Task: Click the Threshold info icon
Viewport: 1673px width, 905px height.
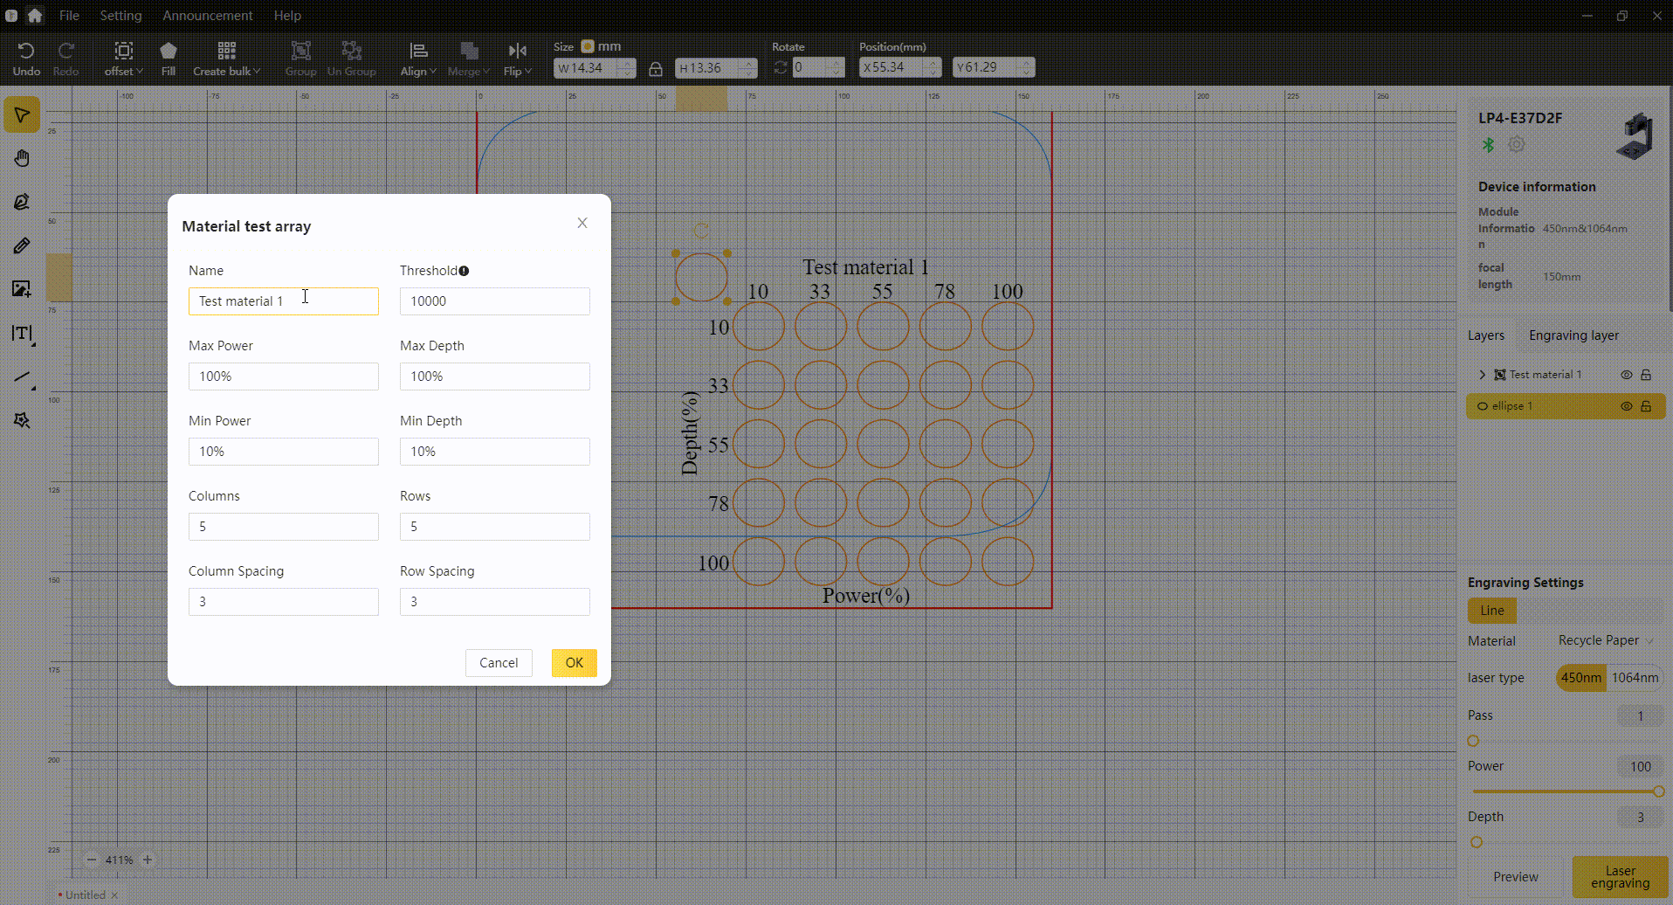Action: 464,271
